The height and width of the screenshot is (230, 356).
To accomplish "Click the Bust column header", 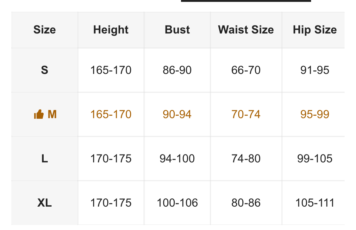I will (177, 30).
